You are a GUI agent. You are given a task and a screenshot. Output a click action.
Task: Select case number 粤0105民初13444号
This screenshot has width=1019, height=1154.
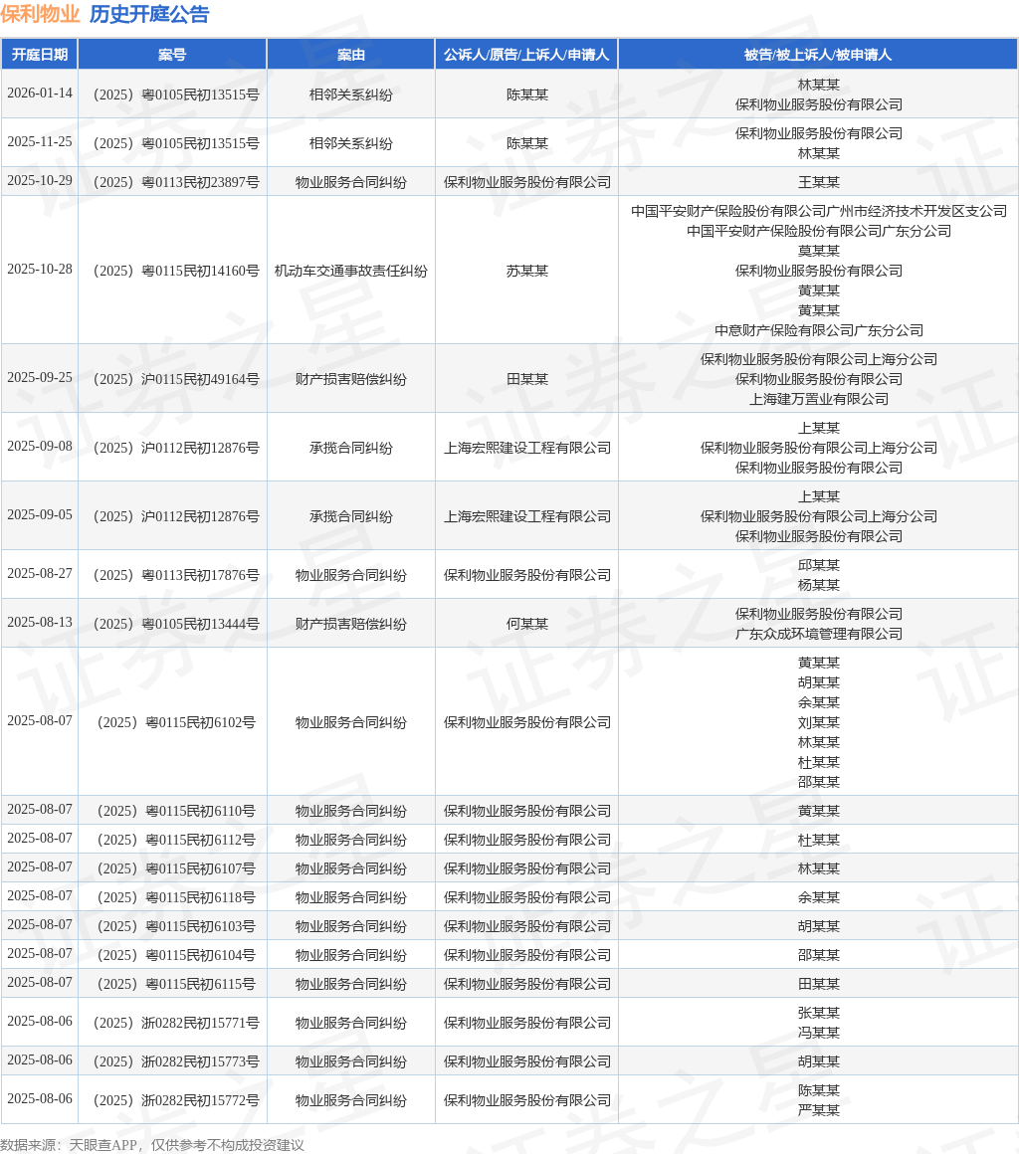[175, 624]
